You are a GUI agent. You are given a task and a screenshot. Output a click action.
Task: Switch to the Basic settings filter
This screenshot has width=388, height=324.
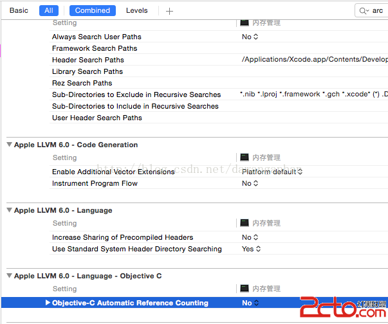pyautogui.click(x=19, y=10)
